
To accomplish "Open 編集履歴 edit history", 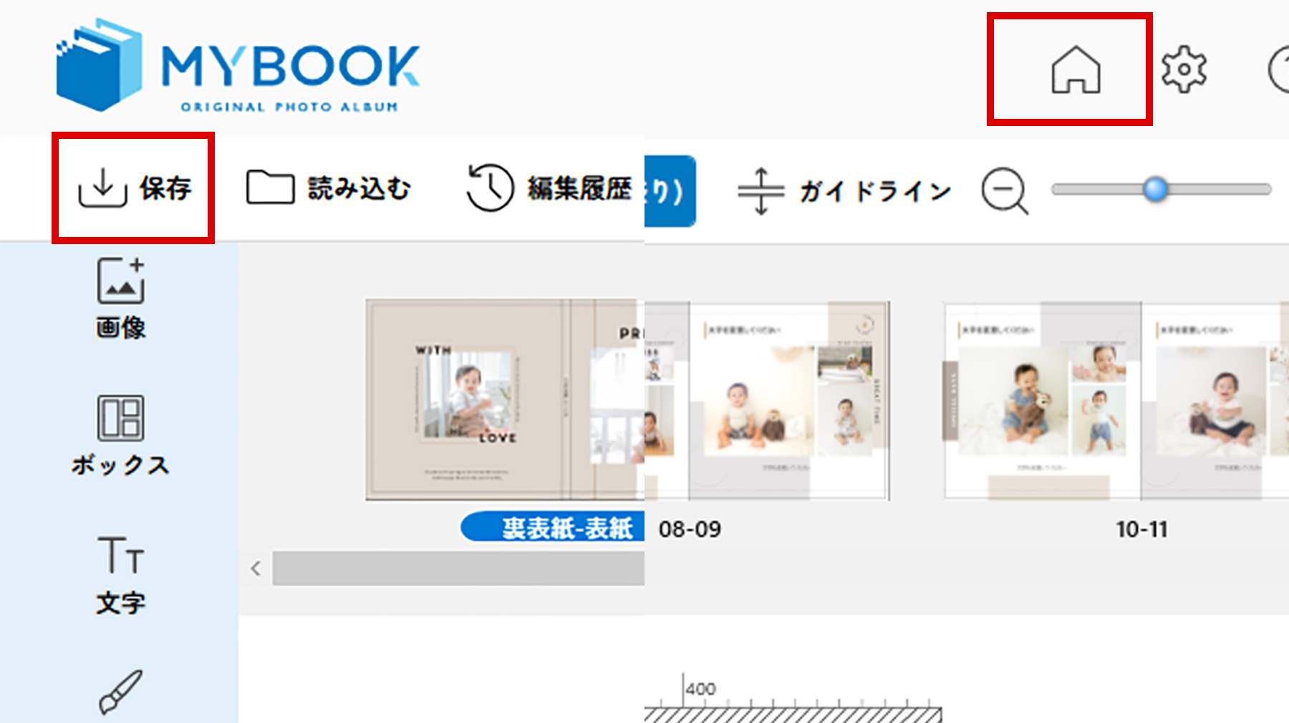I will (549, 188).
